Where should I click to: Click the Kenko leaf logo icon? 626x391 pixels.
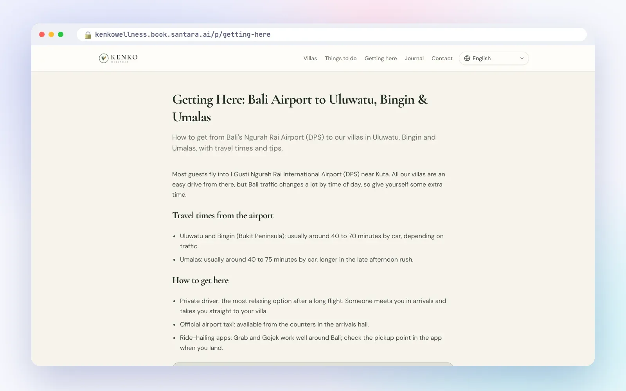tap(104, 58)
